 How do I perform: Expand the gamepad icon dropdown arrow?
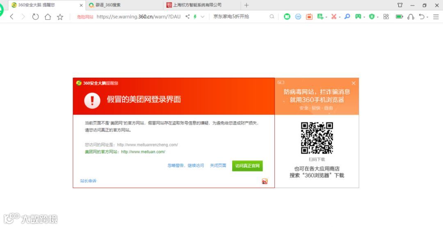[x=364, y=17]
